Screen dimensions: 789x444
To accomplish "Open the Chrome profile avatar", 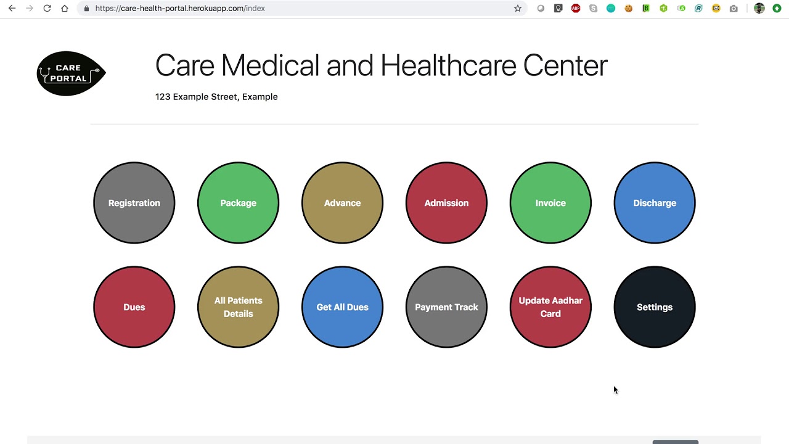I will coord(759,9).
